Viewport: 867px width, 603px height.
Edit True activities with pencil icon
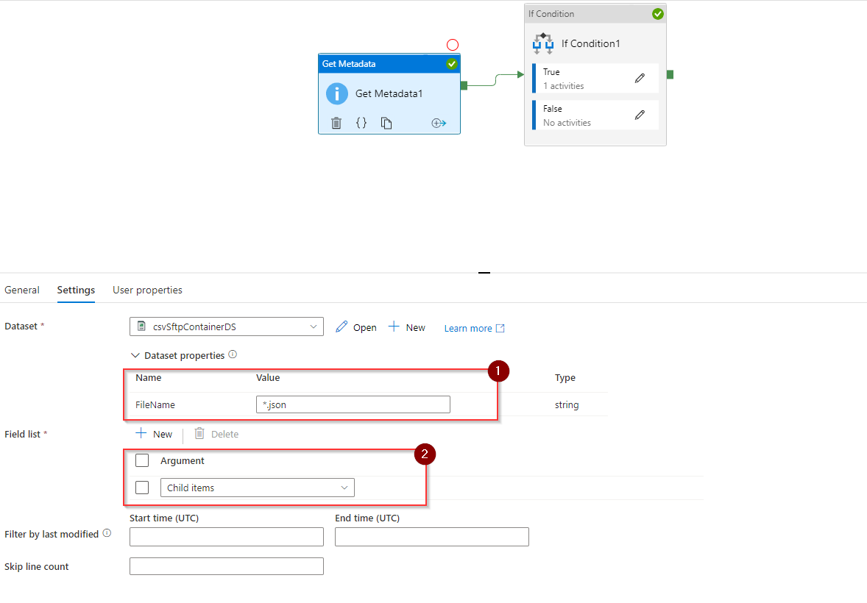(640, 78)
